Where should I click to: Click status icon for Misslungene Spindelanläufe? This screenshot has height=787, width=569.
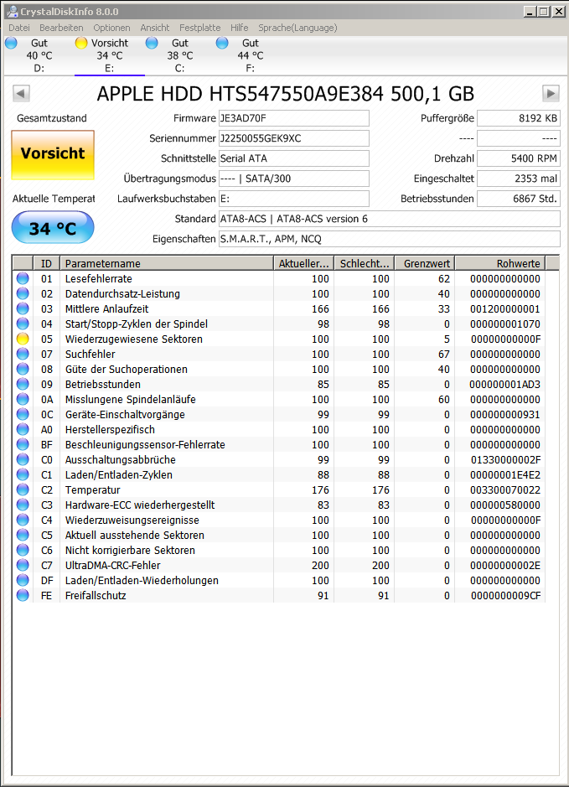(23, 399)
